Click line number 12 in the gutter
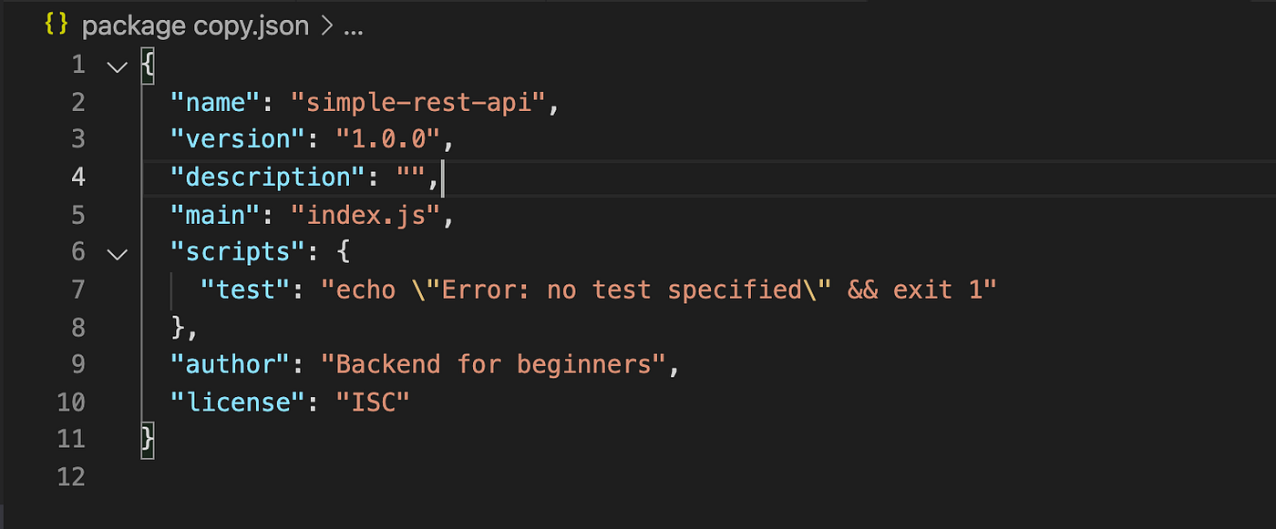 [x=71, y=476]
